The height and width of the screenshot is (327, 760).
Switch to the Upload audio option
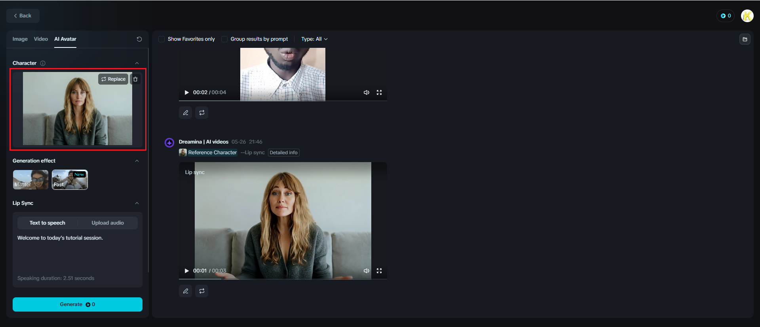(108, 223)
